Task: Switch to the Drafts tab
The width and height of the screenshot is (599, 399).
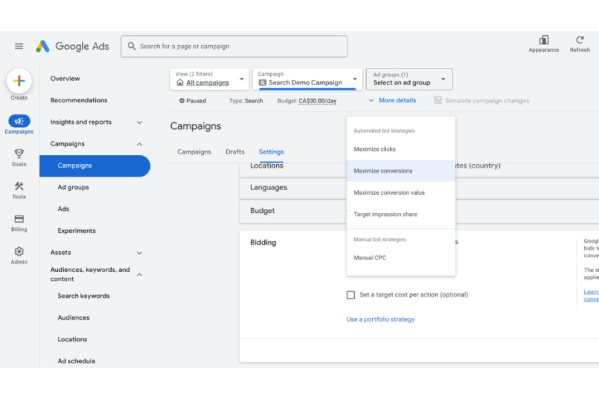Action: (235, 152)
